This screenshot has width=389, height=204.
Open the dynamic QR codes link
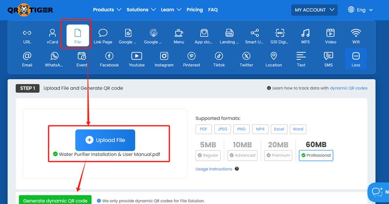pyautogui.click(x=349, y=88)
